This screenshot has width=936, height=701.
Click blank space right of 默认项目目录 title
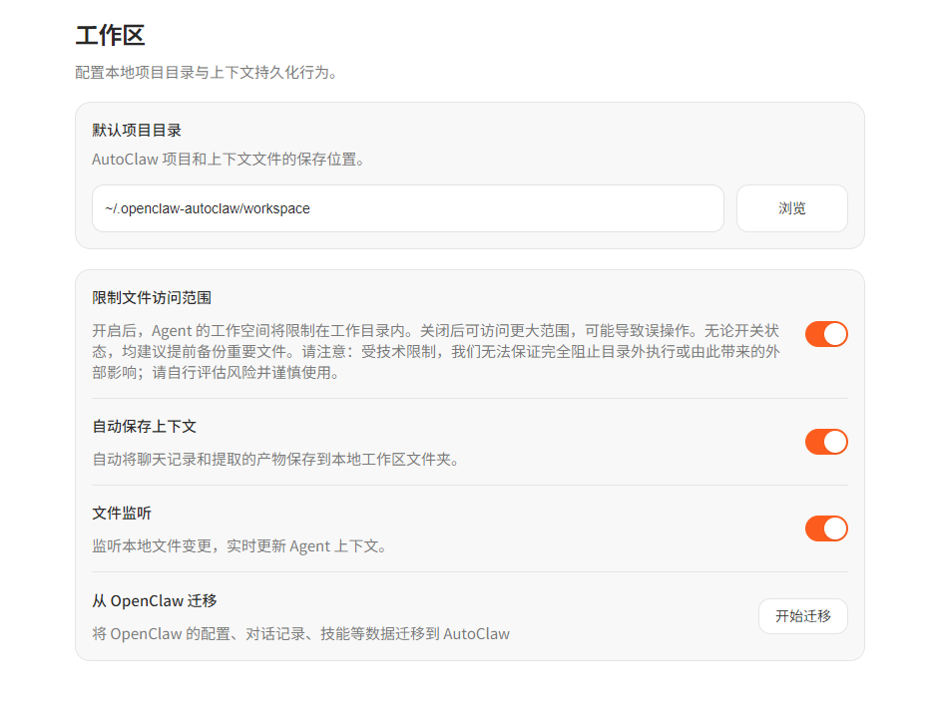click(499, 131)
